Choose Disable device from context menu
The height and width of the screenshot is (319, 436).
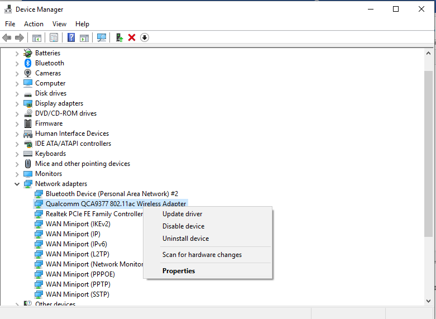[208, 226]
